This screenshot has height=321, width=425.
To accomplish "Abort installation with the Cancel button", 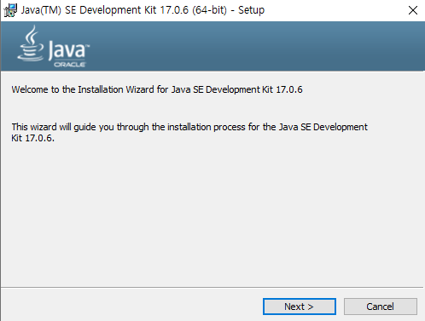I will point(381,307).
